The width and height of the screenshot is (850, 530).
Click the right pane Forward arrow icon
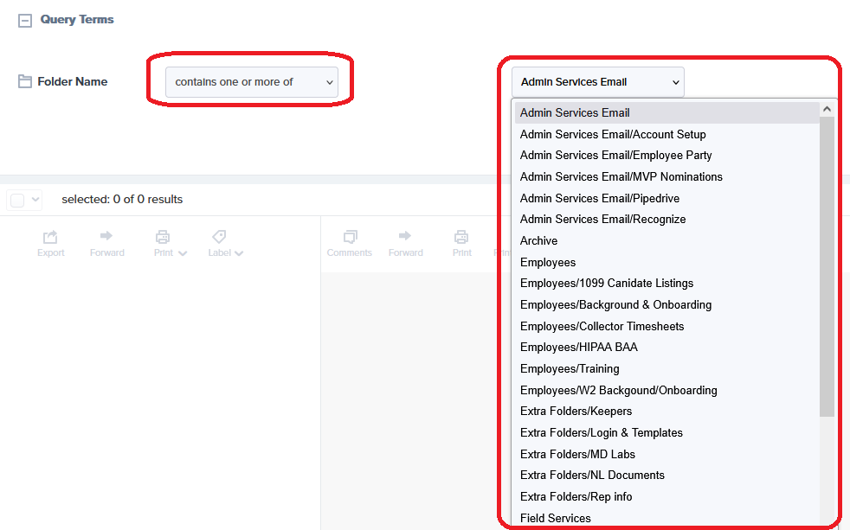click(405, 236)
